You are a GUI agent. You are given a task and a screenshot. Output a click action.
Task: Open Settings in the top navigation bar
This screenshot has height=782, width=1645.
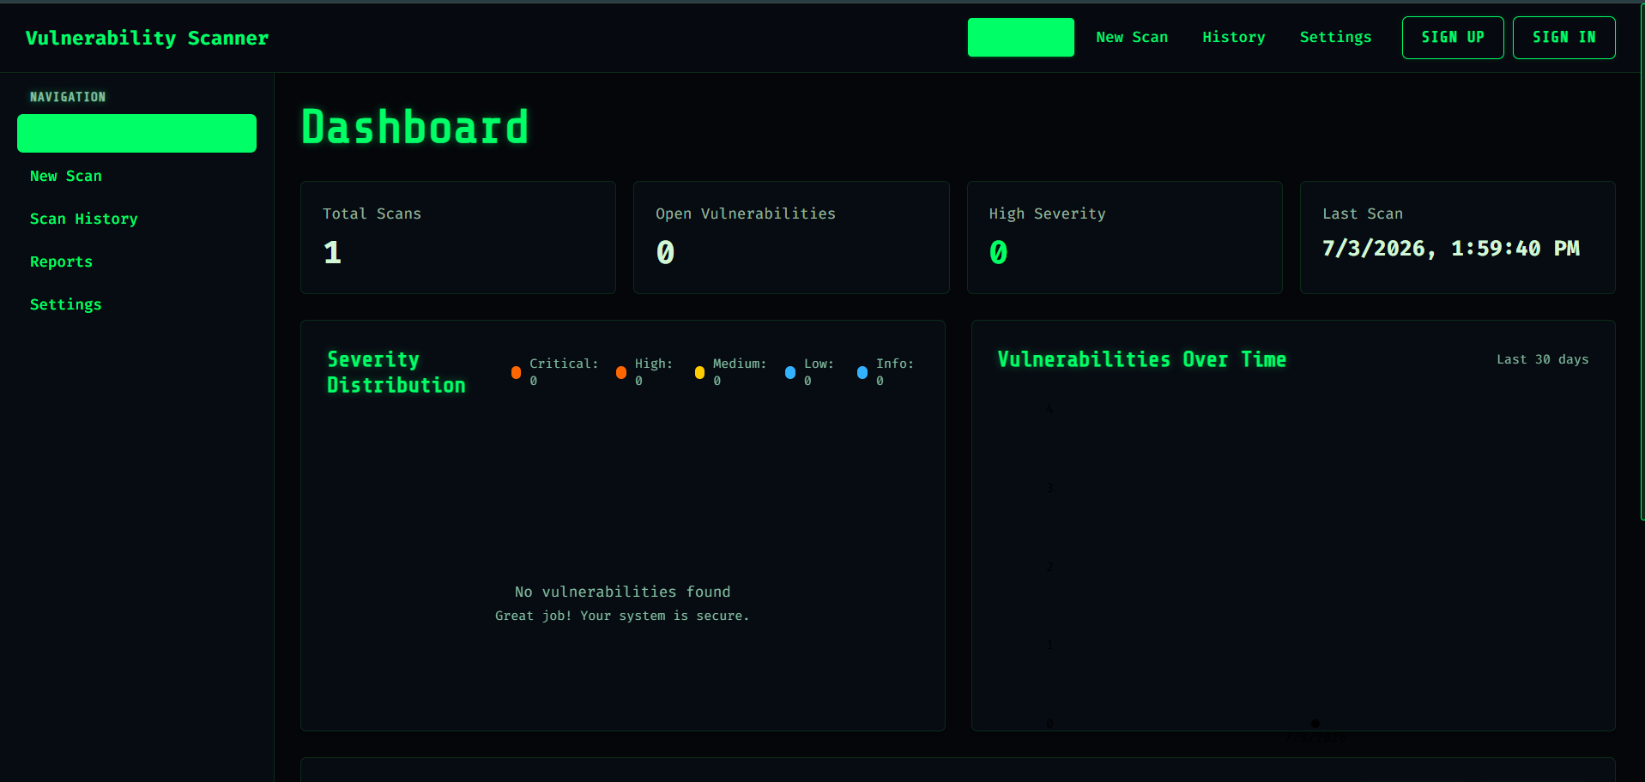tap(1335, 38)
